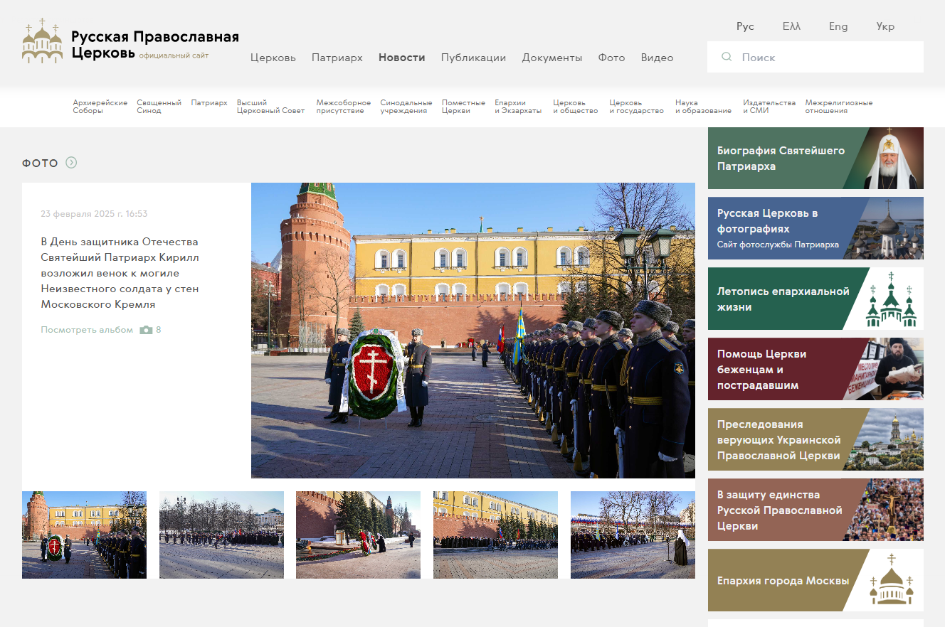The height and width of the screenshot is (627, 945).
Task: Open Летопись епархиальной жизни banner
Action: click(815, 299)
